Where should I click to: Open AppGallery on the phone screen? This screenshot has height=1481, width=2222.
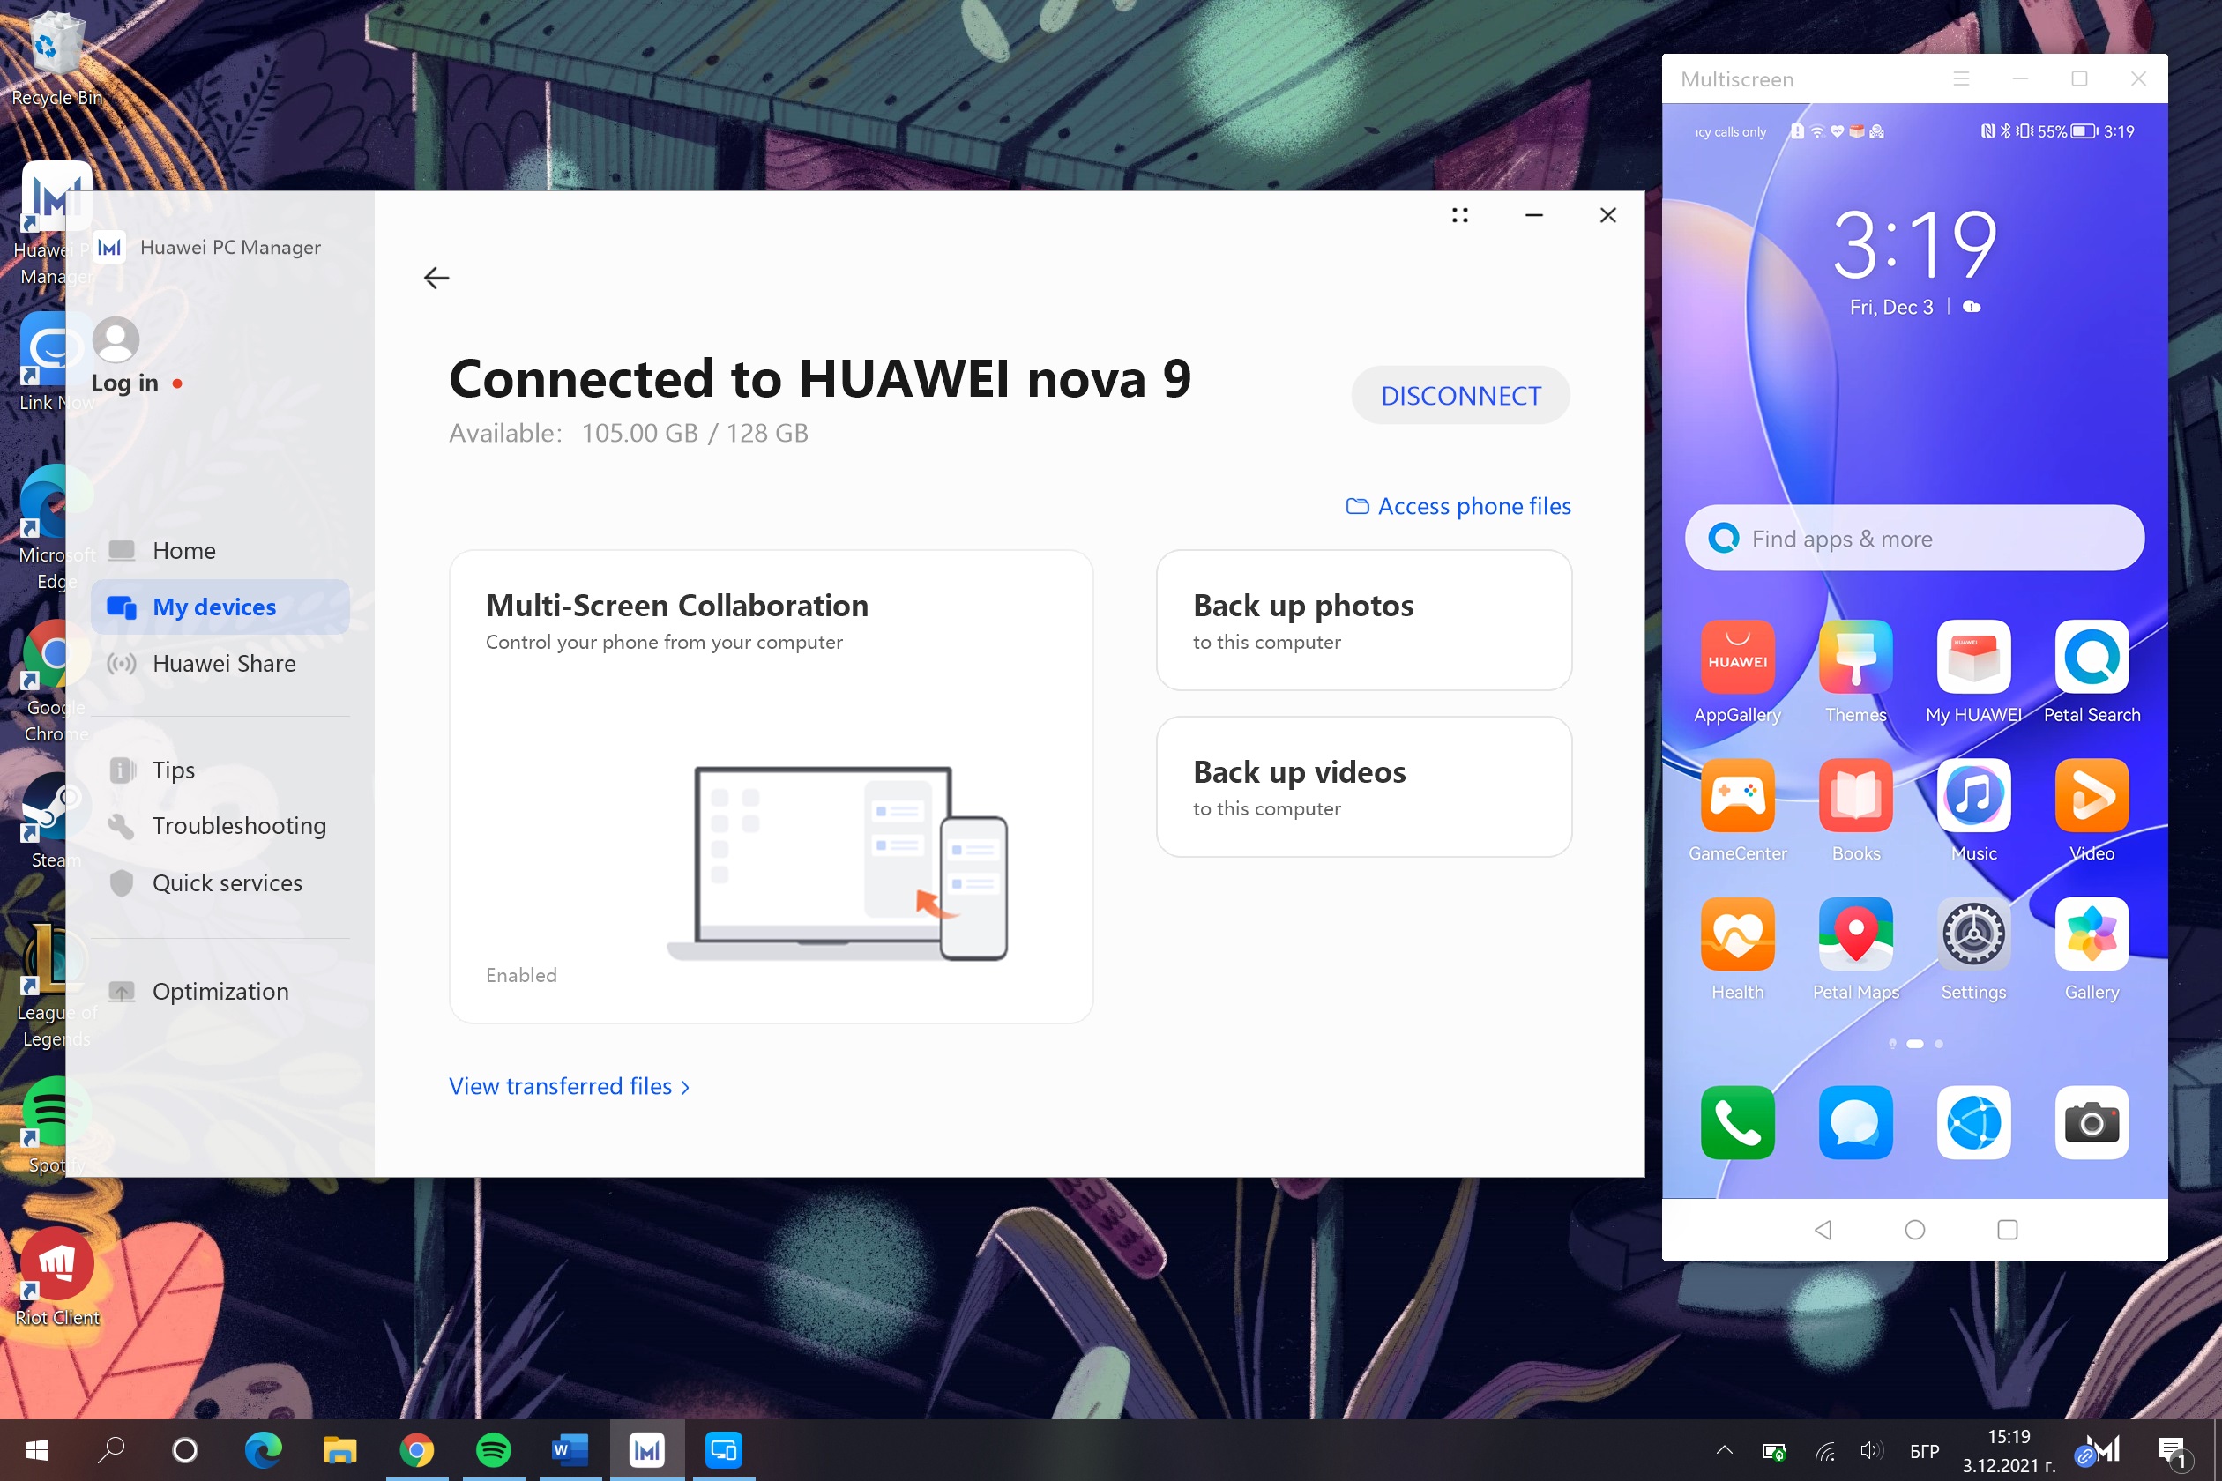(x=1736, y=658)
